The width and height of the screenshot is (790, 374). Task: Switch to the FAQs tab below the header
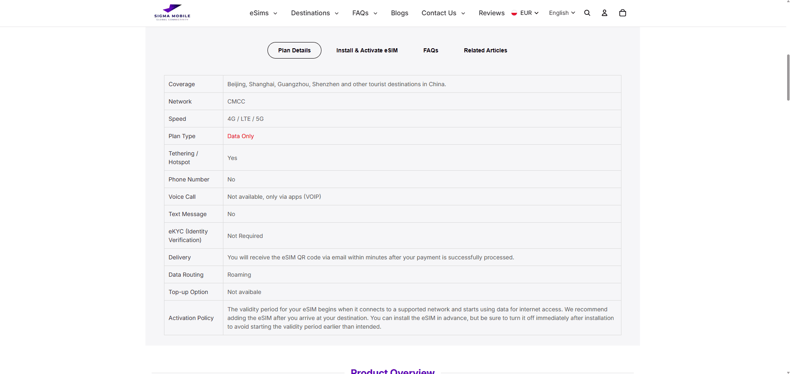tap(431, 50)
